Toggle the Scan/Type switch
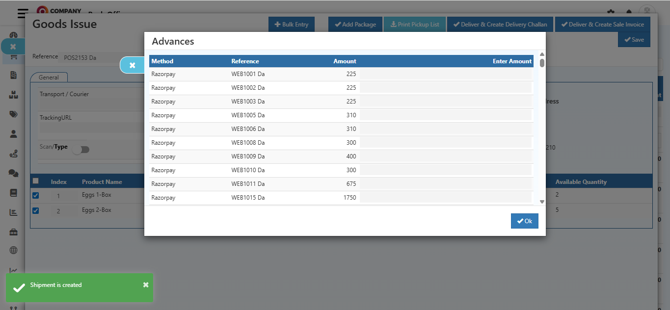Screen dimensions: 670x310 point(81,150)
